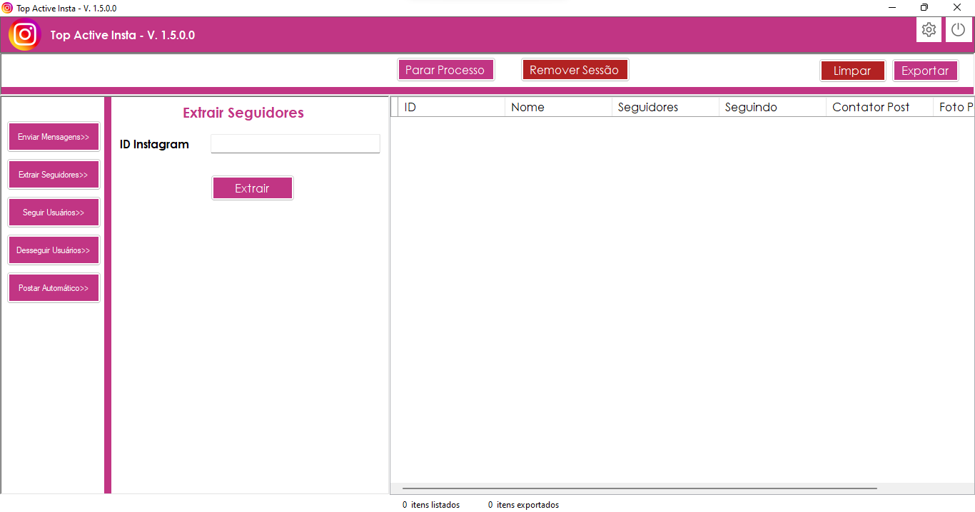Image resolution: width=975 pixels, height=512 pixels.
Task: Click the Nome column header
Action: (558, 107)
